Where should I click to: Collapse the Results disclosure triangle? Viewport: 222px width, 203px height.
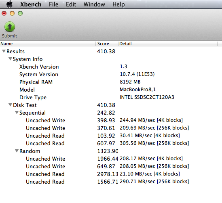pyautogui.click(x=4, y=51)
